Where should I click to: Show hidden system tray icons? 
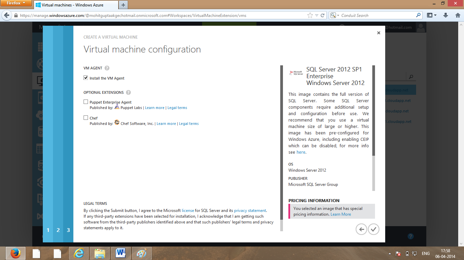pos(390,253)
